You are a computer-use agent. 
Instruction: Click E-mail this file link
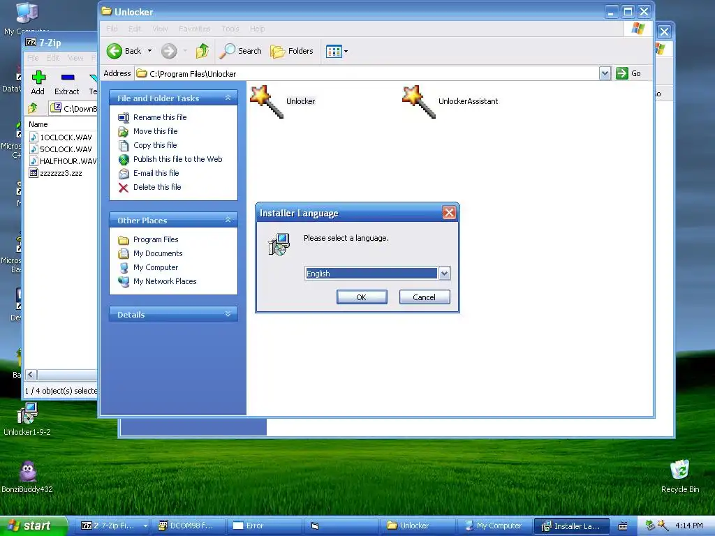[x=156, y=173]
